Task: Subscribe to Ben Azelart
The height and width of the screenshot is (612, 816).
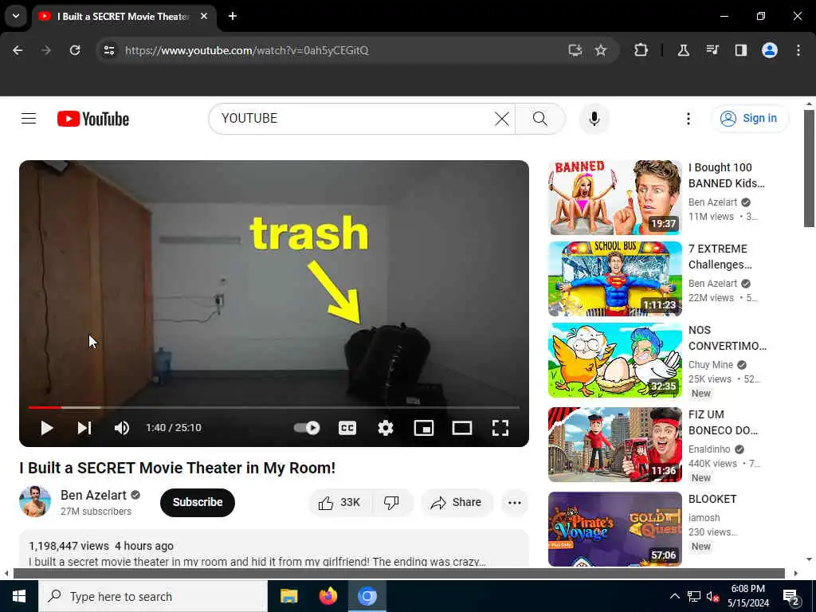Action: (x=198, y=502)
